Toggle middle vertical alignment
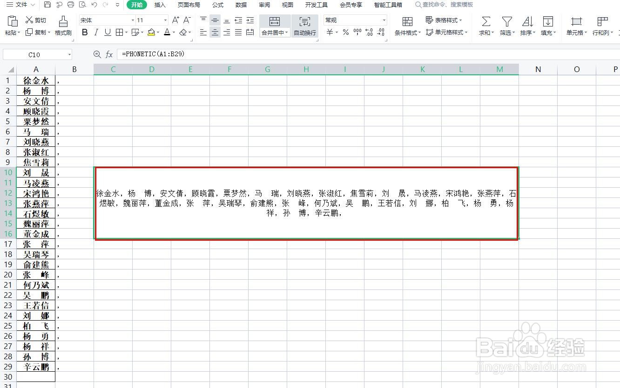The width and height of the screenshot is (620, 388). pyautogui.click(x=215, y=20)
